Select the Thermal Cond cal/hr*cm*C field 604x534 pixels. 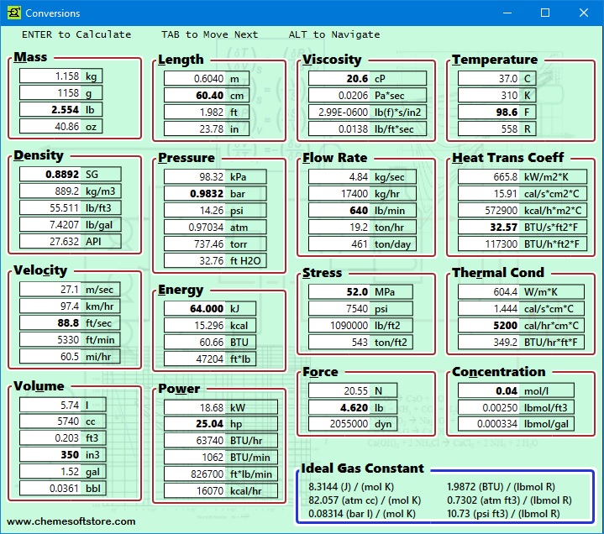click(x=489, y=325)
